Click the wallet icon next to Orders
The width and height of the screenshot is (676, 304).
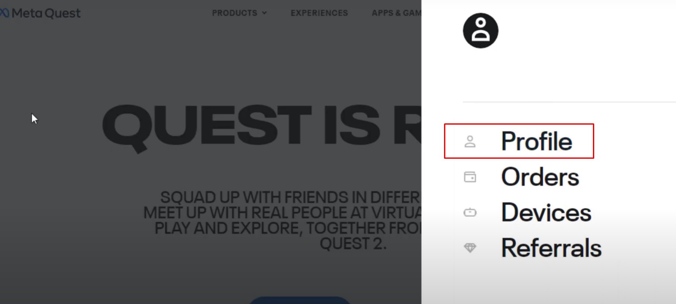coord(470,177)
